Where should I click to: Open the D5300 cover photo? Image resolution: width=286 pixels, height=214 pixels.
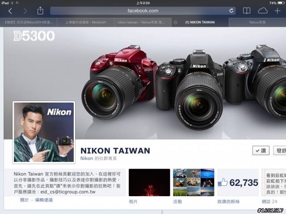145,83
